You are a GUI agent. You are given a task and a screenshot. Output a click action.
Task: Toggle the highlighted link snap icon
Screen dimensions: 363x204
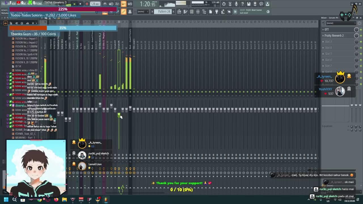pyautogui.click(x=123, y=12)
